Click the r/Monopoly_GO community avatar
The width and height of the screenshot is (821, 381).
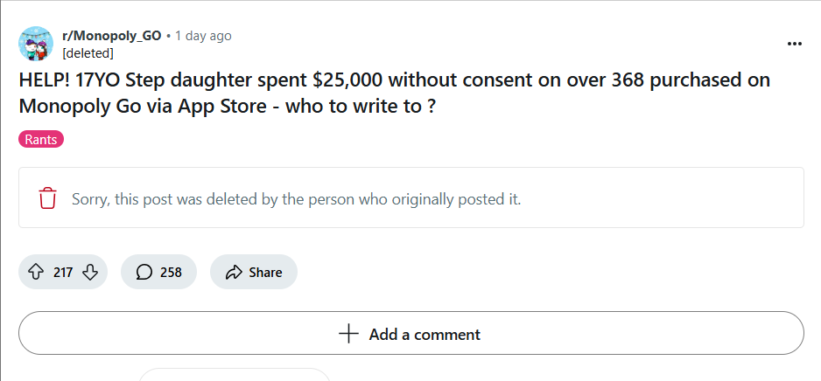[36, 44]
